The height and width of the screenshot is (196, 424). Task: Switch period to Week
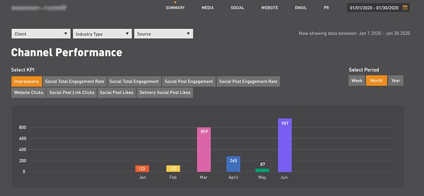click(x=357, y=81)
